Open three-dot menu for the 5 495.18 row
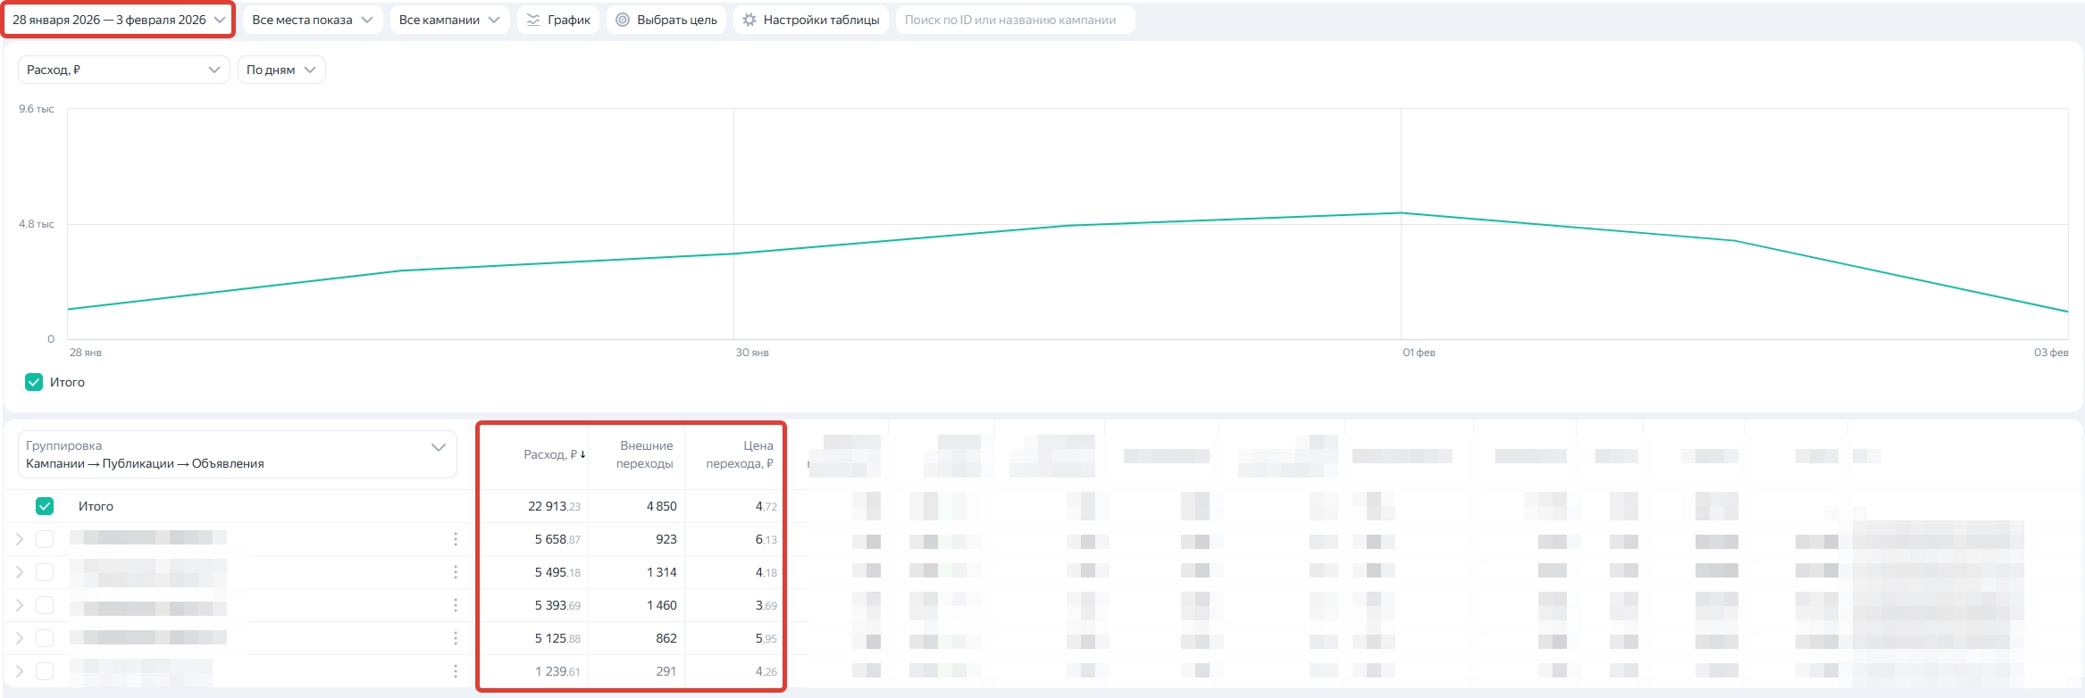Screen dimensions: 2085x698 coord(456,572)
